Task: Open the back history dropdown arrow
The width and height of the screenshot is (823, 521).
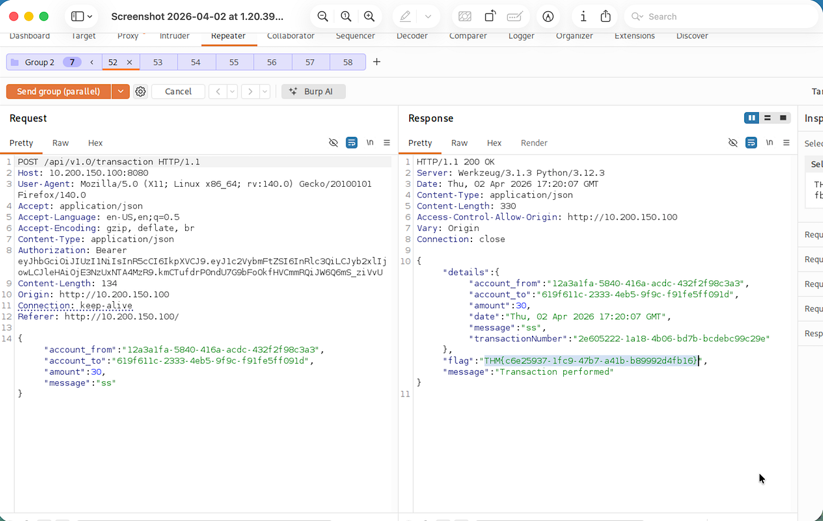Action: [x=232, y=91]
